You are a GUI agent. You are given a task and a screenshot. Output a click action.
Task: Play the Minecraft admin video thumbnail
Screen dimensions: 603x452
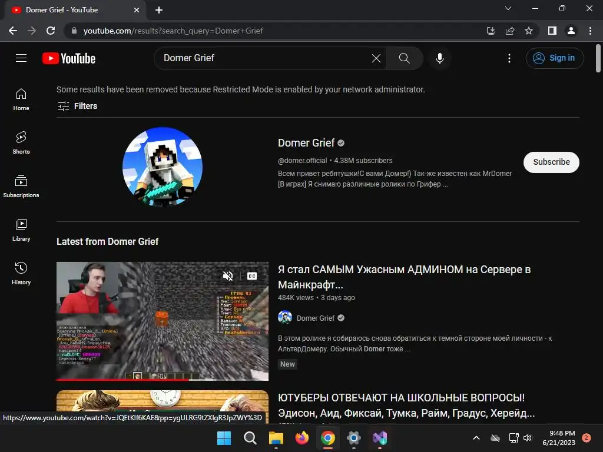pyautogui.click(x=163, y=321)
